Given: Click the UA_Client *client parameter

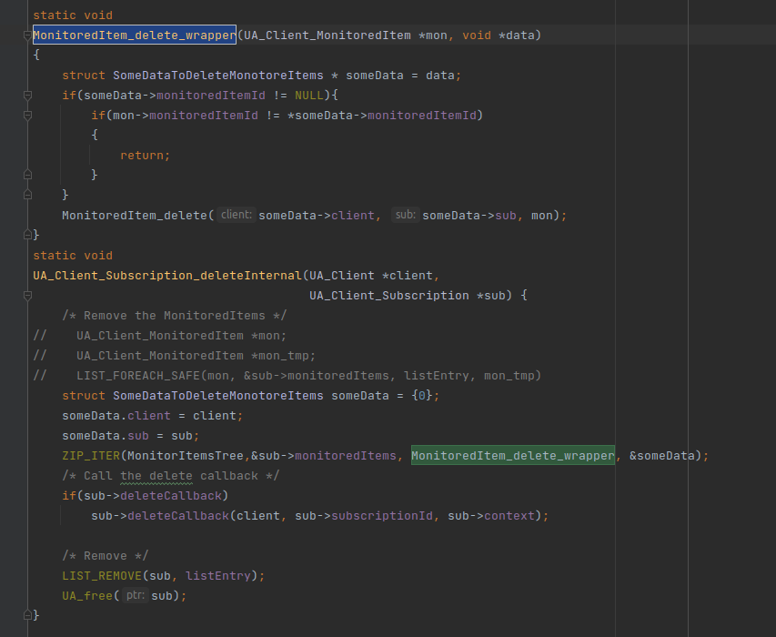Looking at the screenshot, I should 370,275.
